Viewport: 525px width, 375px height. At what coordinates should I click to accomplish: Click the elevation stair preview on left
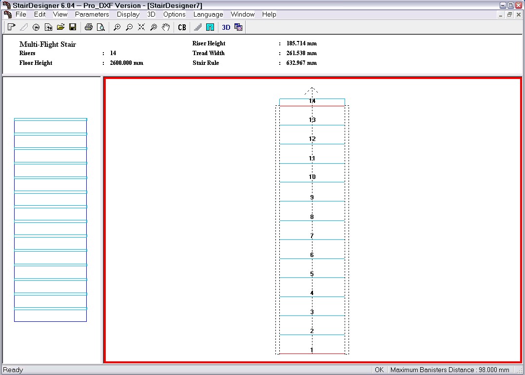(51, 220)
